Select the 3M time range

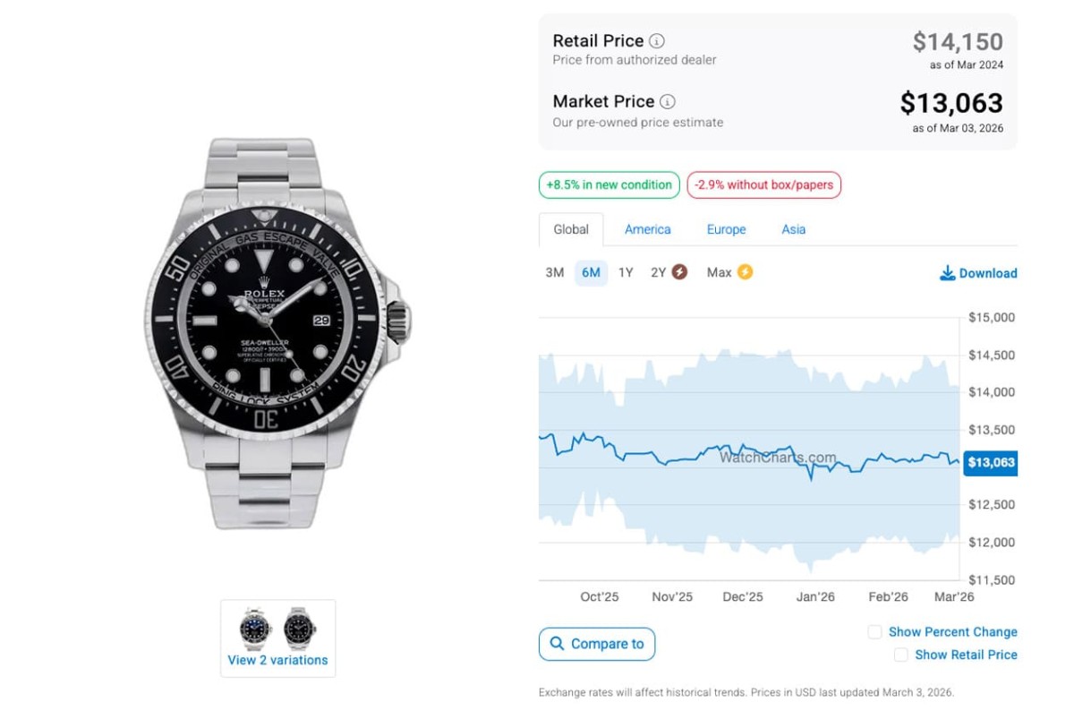555,272
